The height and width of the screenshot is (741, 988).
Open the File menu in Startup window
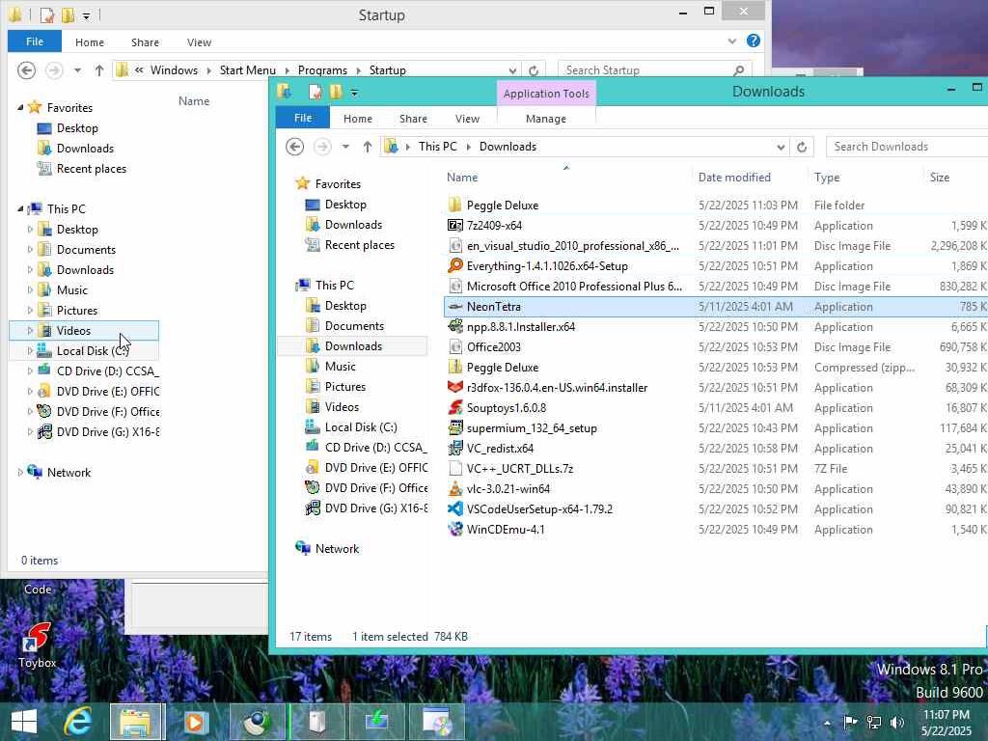click(x=35, y=41)
